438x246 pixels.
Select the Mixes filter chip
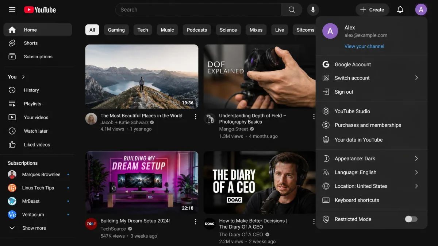click(x=256, y=30)
